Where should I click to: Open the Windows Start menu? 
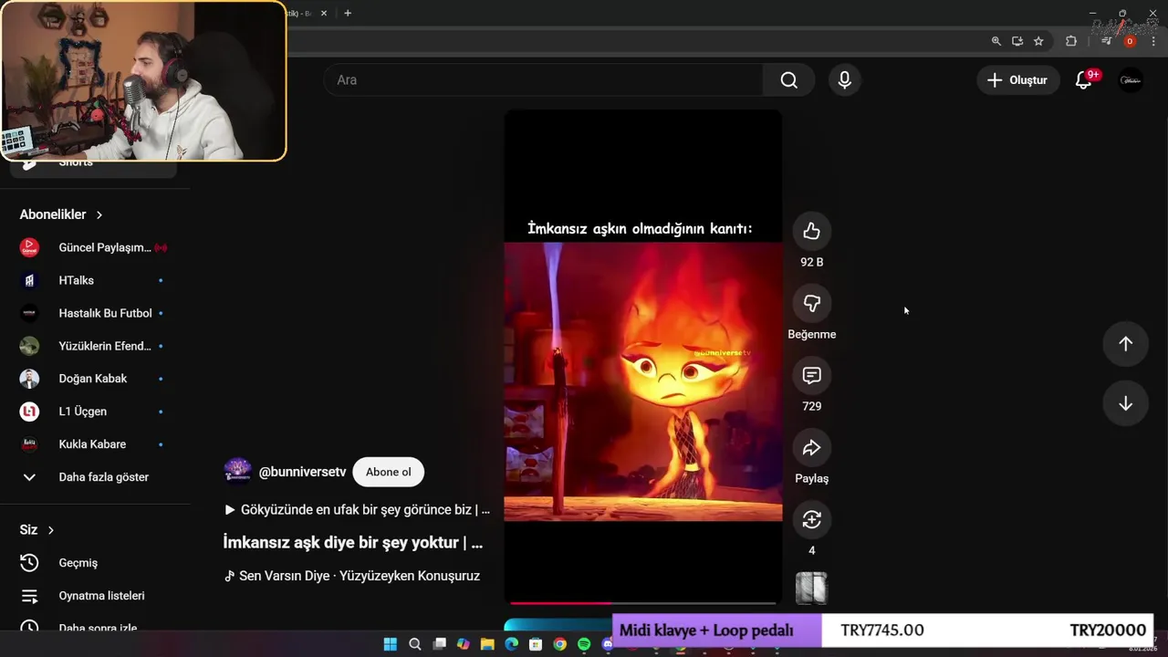click(391, 644)
